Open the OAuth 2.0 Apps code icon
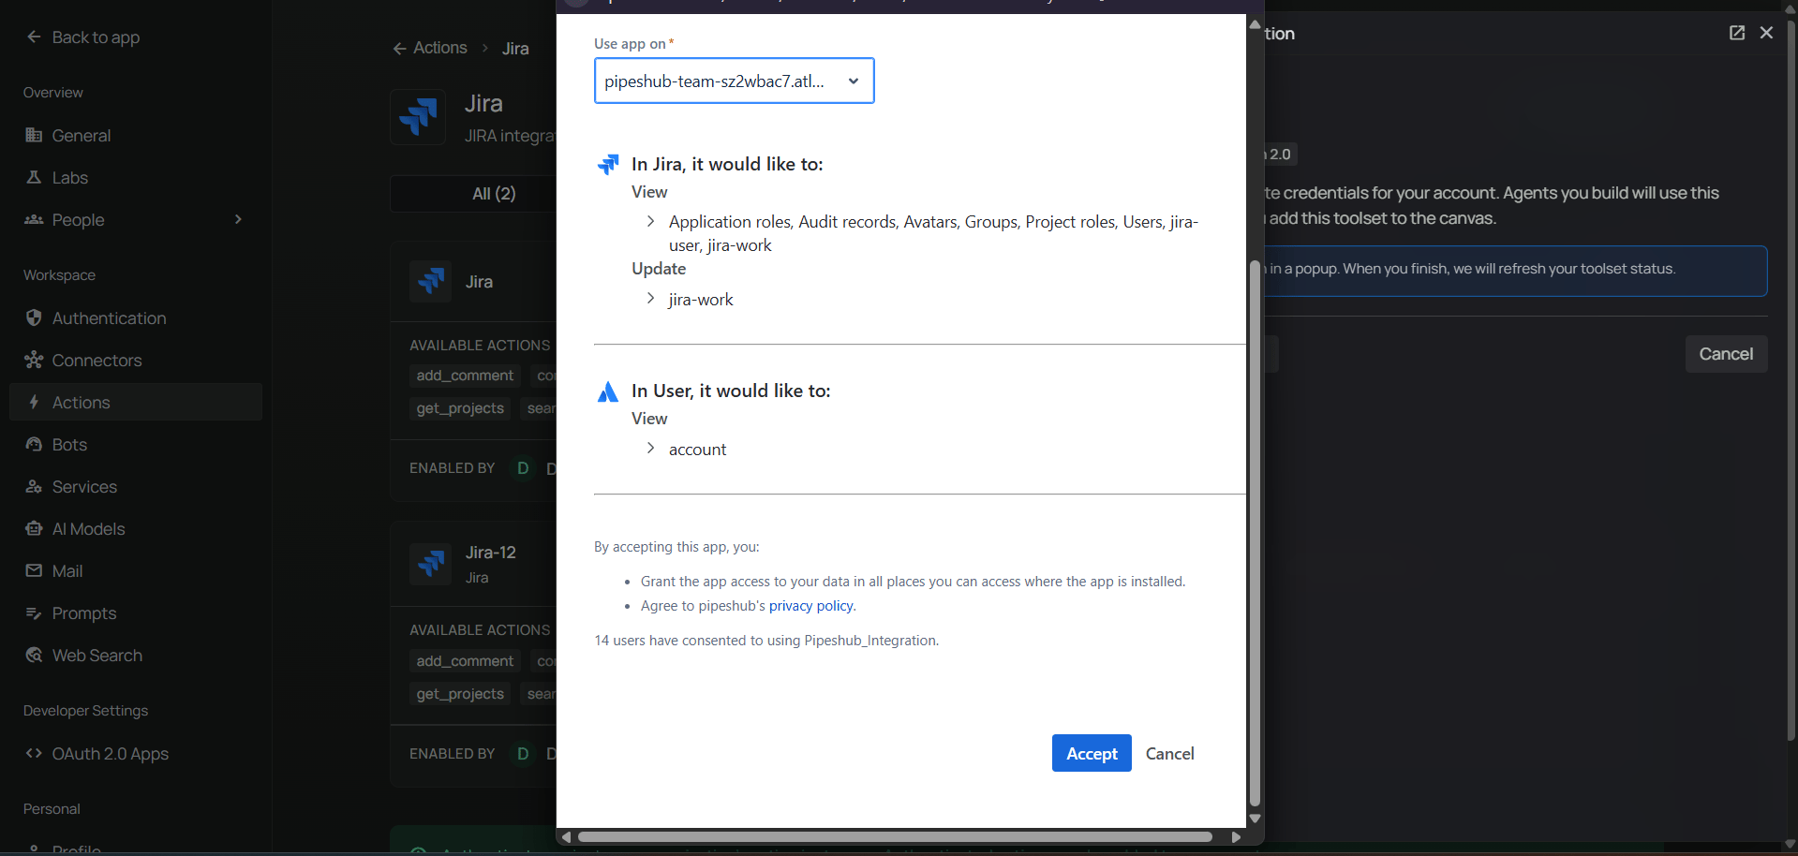 [x=34, y=753]
